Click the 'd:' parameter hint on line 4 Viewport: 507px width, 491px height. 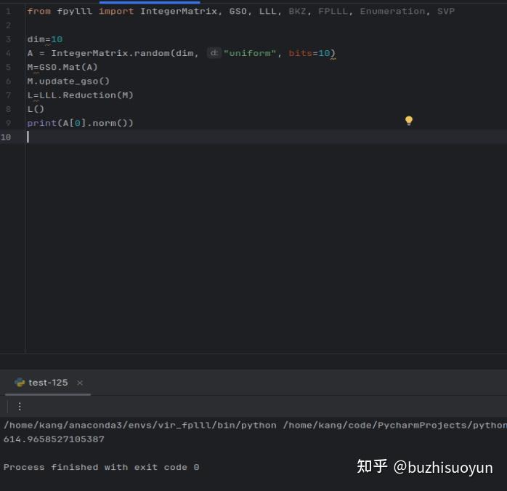(214, 52)
